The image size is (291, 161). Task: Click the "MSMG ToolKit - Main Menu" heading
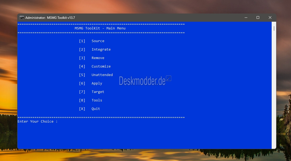coord(100,28)
